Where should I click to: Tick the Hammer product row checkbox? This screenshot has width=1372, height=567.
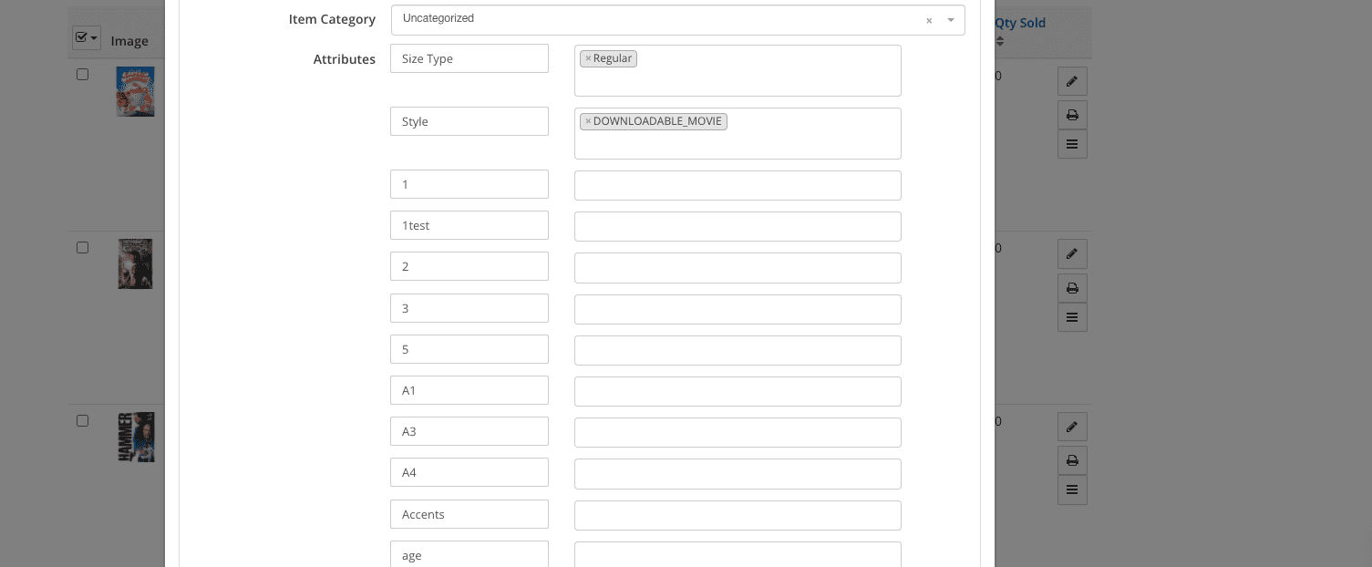tap(82, 420)
